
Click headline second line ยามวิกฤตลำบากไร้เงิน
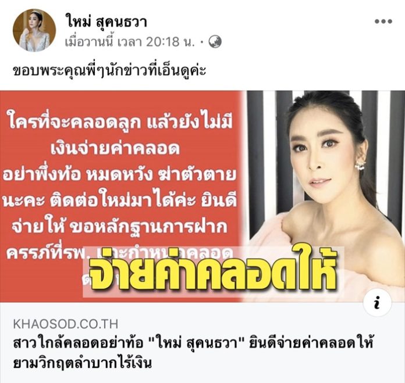pos(82,363)
